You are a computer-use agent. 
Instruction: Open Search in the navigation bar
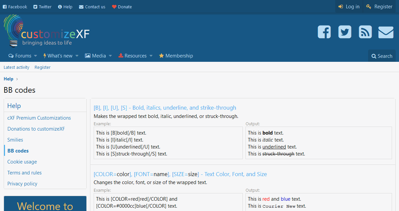click(x=382, y=56)
